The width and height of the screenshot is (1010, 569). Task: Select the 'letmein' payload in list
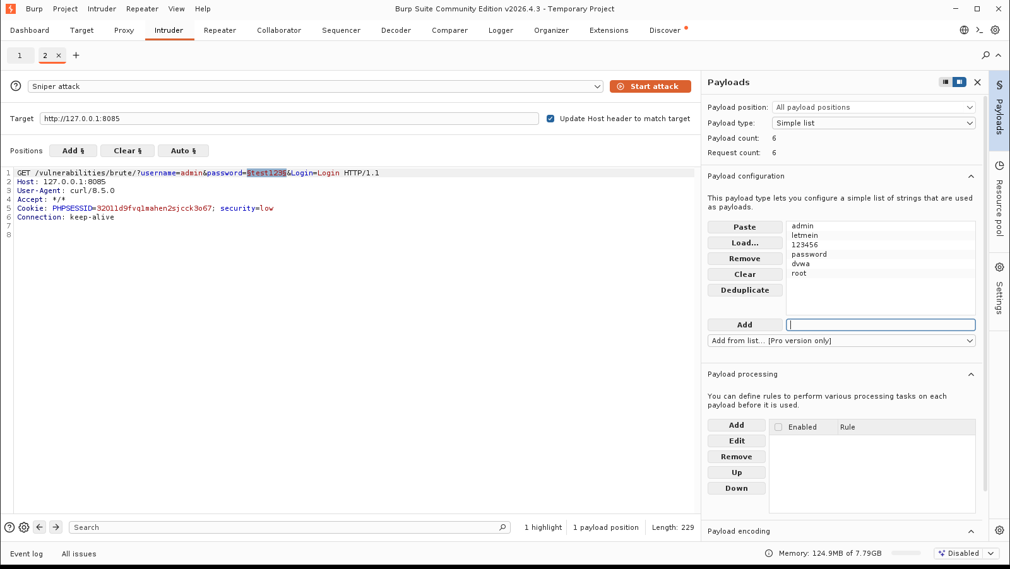pos(881,235)
